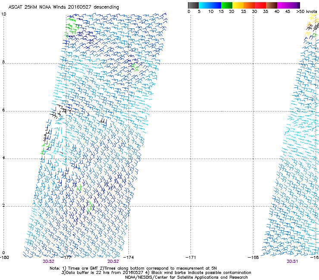319x280 pixels.
Task: Click the latitude axis label 6
Action: click(3, 110)
